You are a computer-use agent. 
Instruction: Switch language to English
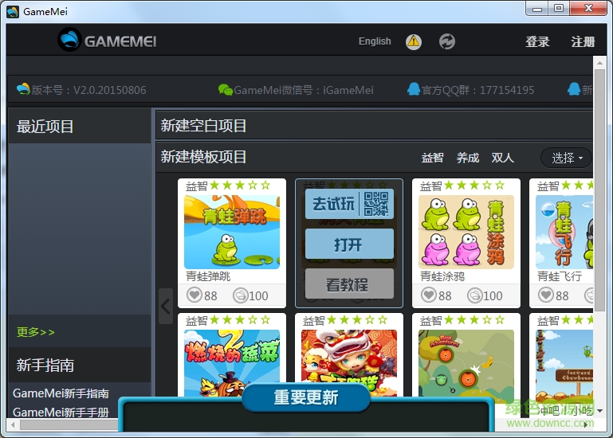(x=375, y=41)
